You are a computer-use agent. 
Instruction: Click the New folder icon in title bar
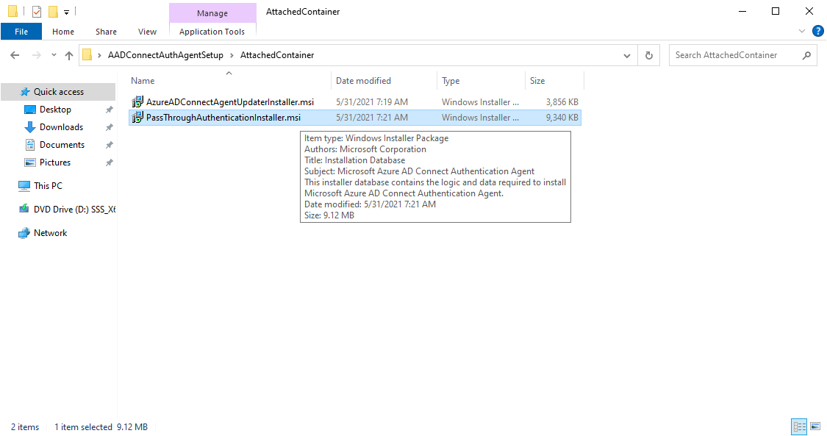[x=53, y=12]
